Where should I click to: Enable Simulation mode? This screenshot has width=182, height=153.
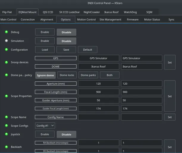tap(45, 41)
